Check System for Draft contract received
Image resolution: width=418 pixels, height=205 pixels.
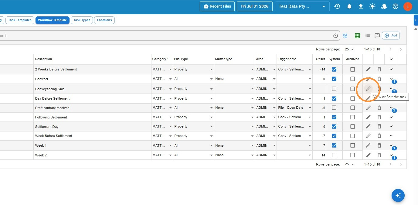click(x=334, y=108)
